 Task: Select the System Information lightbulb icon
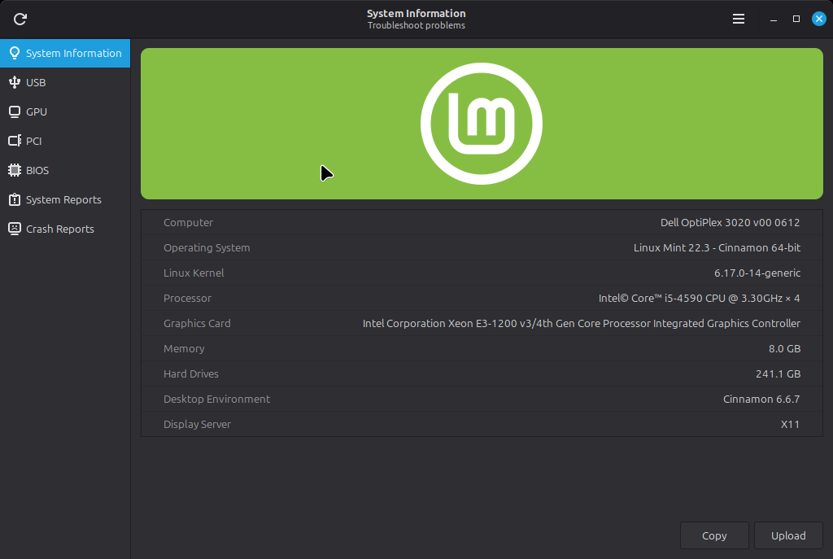14,53
